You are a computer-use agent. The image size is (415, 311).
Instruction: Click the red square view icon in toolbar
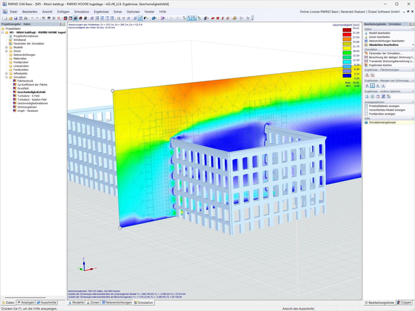(x=218, y=18)
